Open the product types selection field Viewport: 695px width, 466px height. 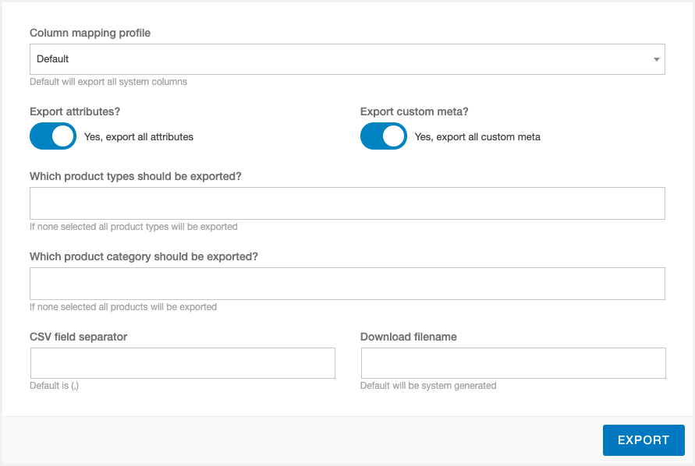pyautogui.click(x=347, y=203)
